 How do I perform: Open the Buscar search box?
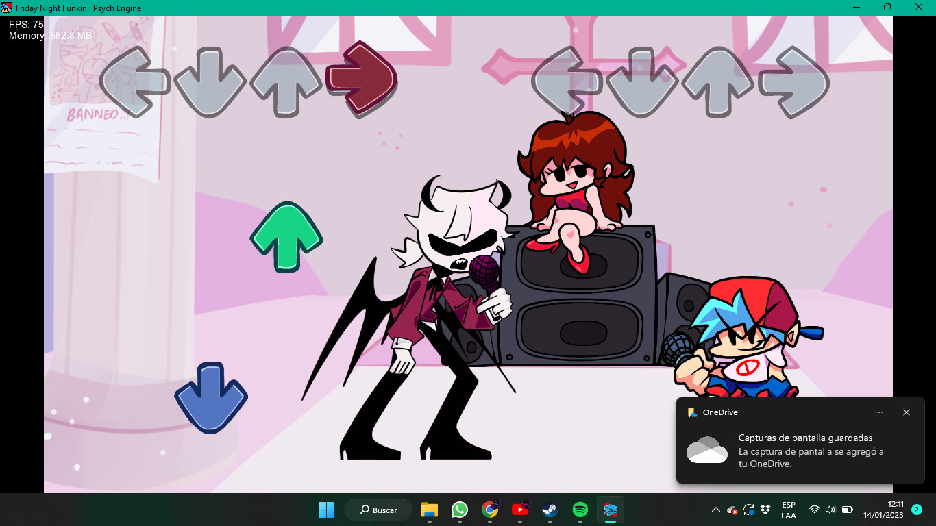click(378, 510)
